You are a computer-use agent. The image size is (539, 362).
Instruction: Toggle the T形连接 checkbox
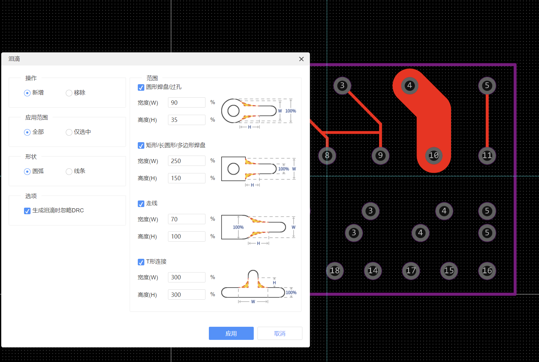point(141,262)
